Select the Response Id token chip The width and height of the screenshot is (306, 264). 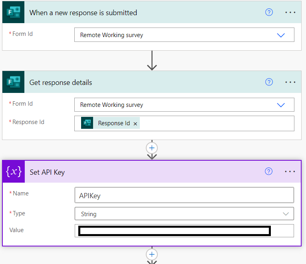(113, 123)
